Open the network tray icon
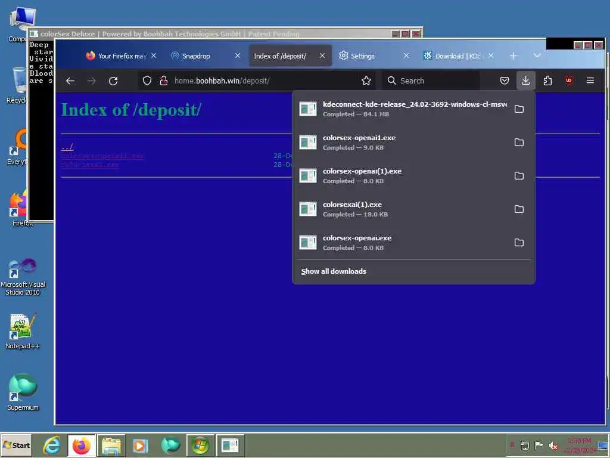Viewport: 610px width, 458px height. click(x=524, y=445)
